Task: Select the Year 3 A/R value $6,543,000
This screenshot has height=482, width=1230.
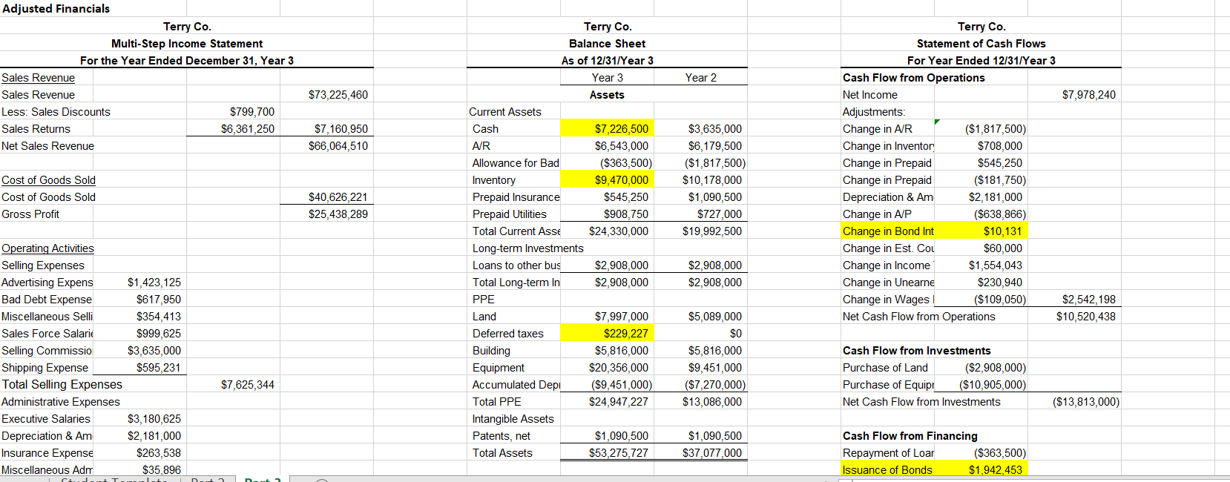Action: click(x=622, y=146)
